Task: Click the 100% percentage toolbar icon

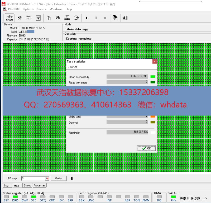Action: pyautogui.click(x=38, y=18)
